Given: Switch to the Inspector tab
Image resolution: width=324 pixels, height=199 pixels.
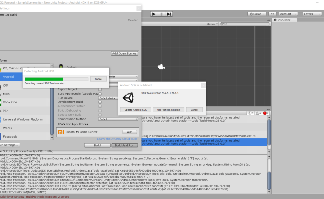Looking at the screenshot, I should (x=284, y=20).
